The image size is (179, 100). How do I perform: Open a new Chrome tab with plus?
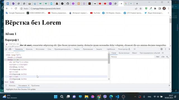(x=137, y=4)
